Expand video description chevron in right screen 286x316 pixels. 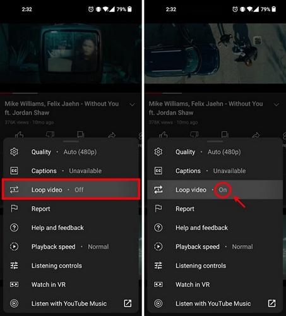277,105
